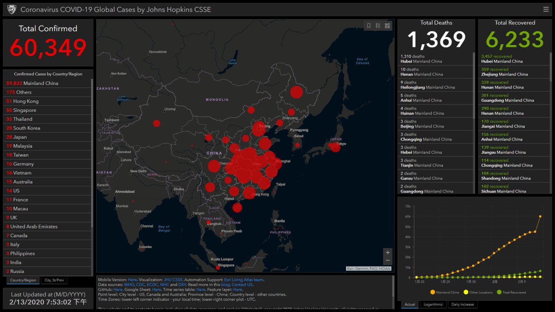Screen dimensions: 555x312
Task: Click the Johns Hopkins shield logo
Action: pos(12,10)
